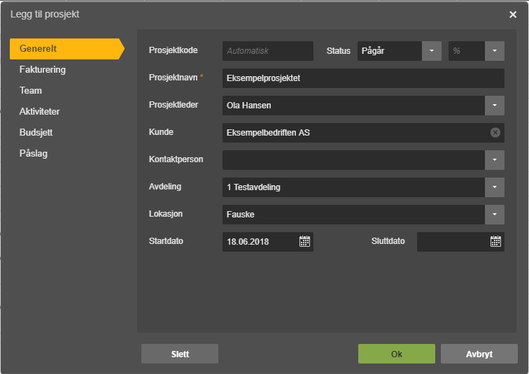Expand the Avdeling dropdown
The image size is (529, 374).
coord(495,187)
